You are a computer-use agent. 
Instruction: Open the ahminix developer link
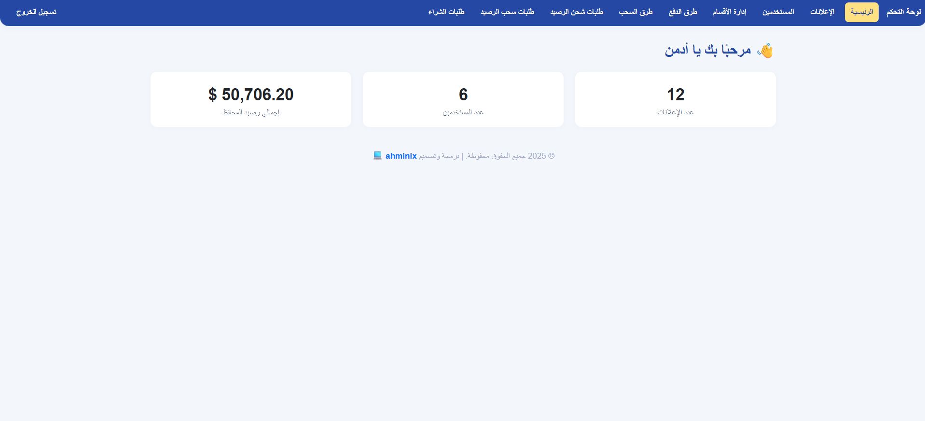click(401, 156)
